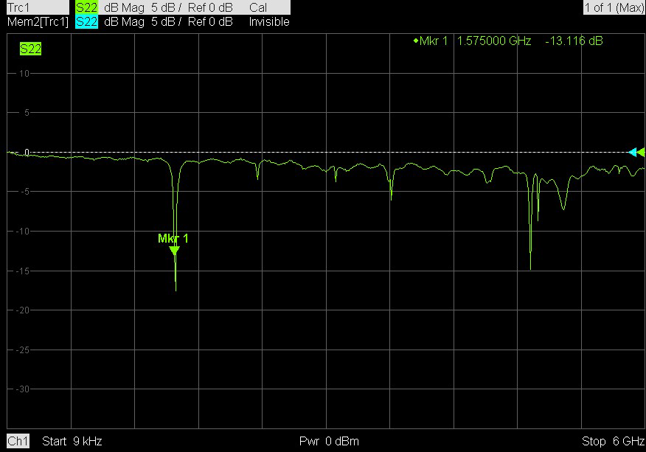Select the Mem2[Trc1] memory trace label
Viewport: 646px width, 452px height.
pos(37,22)
